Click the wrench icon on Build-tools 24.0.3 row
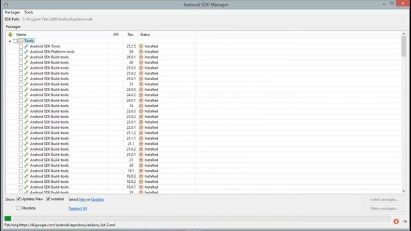The image size is (411, 231). [26, 90]
